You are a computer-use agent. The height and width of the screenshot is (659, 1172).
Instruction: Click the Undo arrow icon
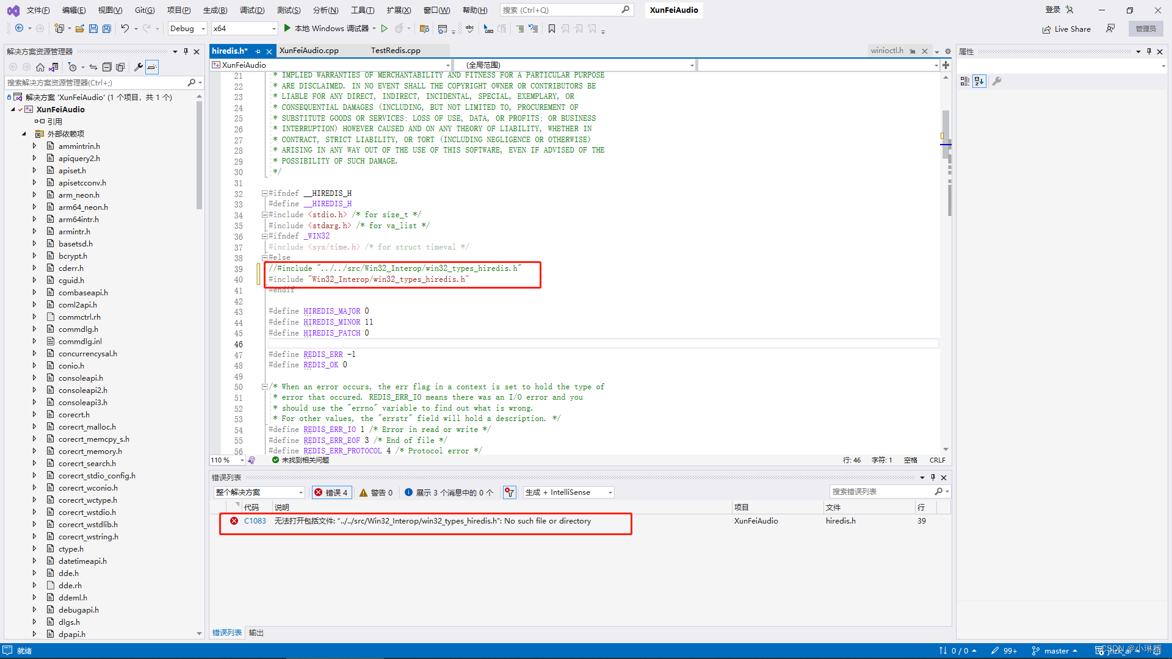tap(125, 29)
